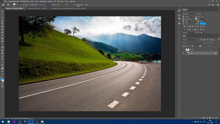Click the Character panel text color swatch

pyautogui.click(x=202, y=24)
